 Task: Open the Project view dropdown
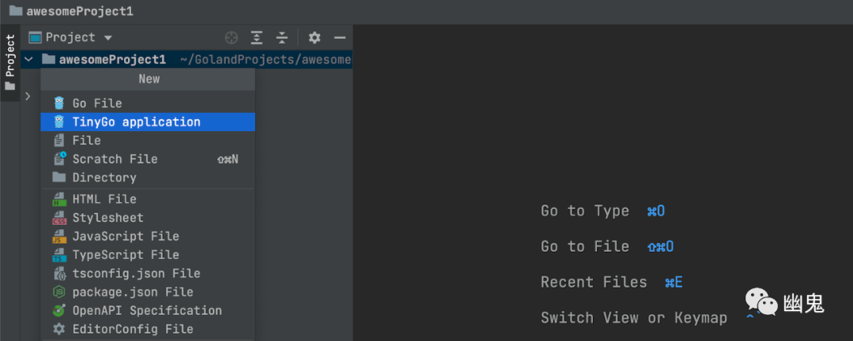click(108, 38)
